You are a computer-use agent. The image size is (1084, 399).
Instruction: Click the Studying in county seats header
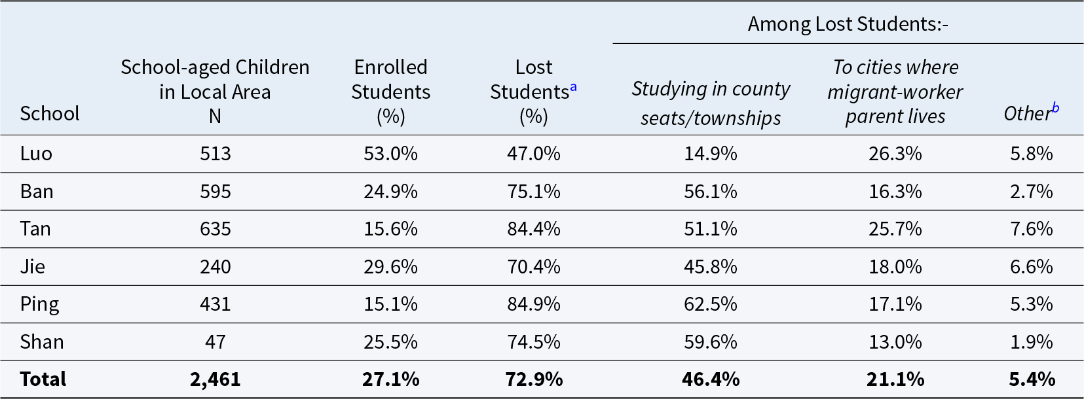pyautogui.click(x=711, y=103)
